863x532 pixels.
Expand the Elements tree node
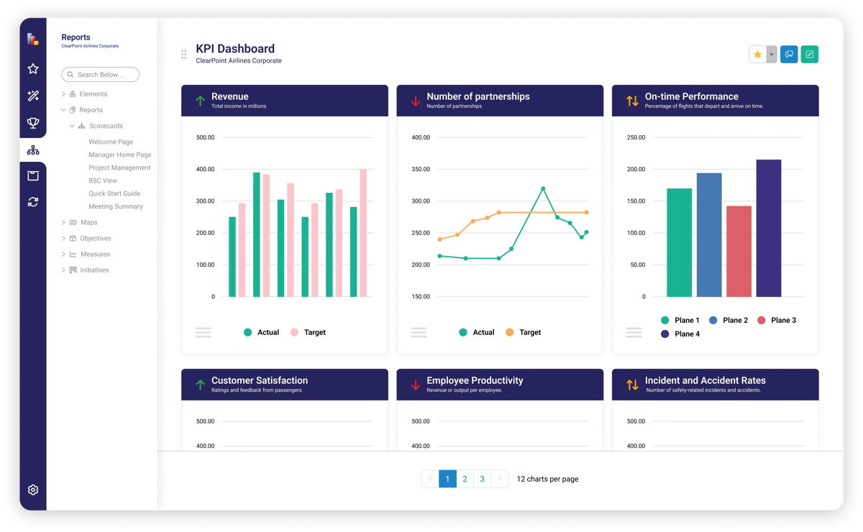[x=63, y=94]
